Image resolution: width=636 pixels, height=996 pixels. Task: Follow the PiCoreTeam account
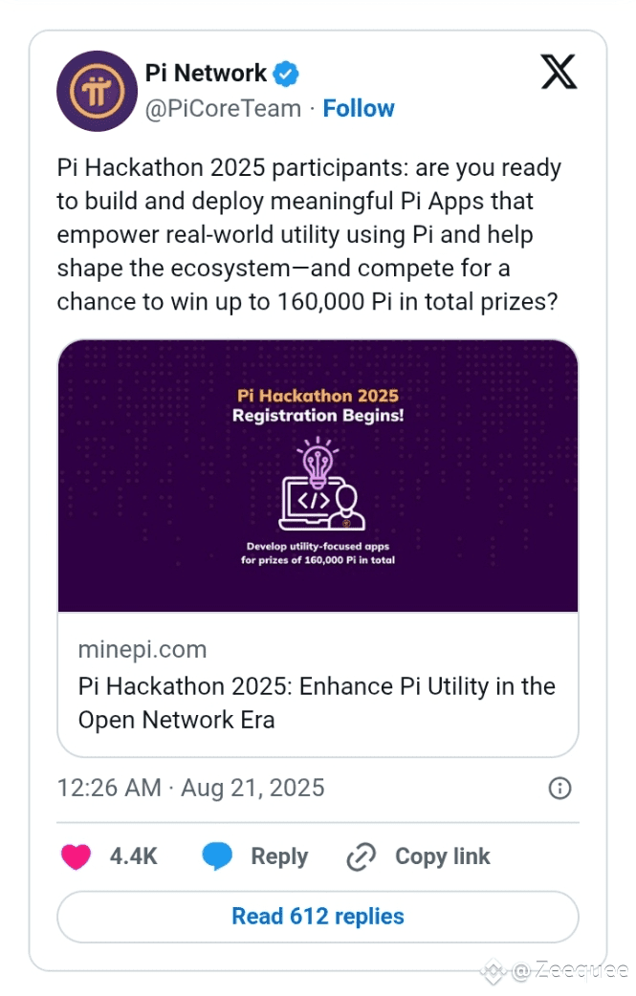(359, 109)
